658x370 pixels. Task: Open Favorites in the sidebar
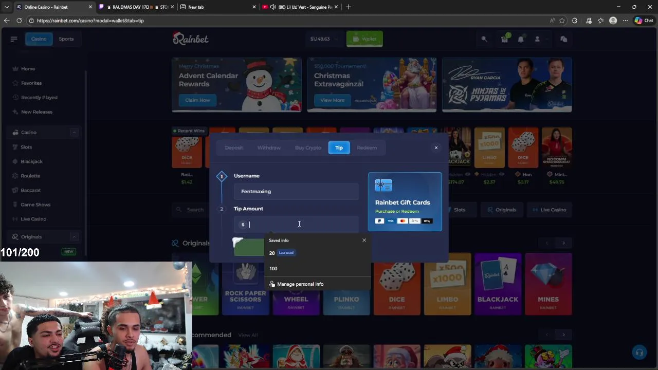[31, 83]
